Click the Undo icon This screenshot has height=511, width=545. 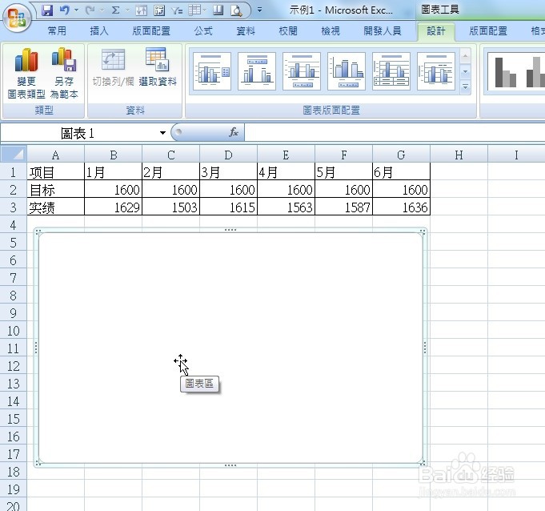pyautogui.click(x=65, y=10)
